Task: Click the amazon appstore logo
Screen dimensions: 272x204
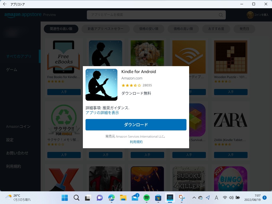Action: point(23,15)
